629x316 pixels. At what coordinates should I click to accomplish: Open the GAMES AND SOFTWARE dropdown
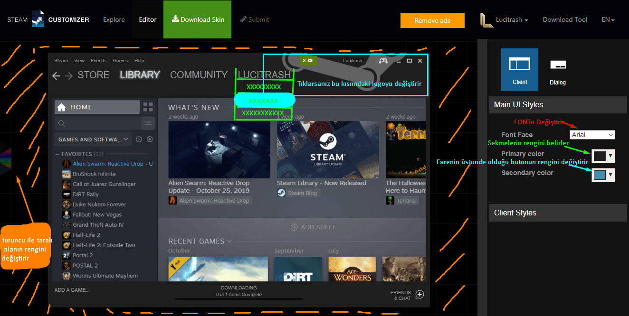point(93,139)
